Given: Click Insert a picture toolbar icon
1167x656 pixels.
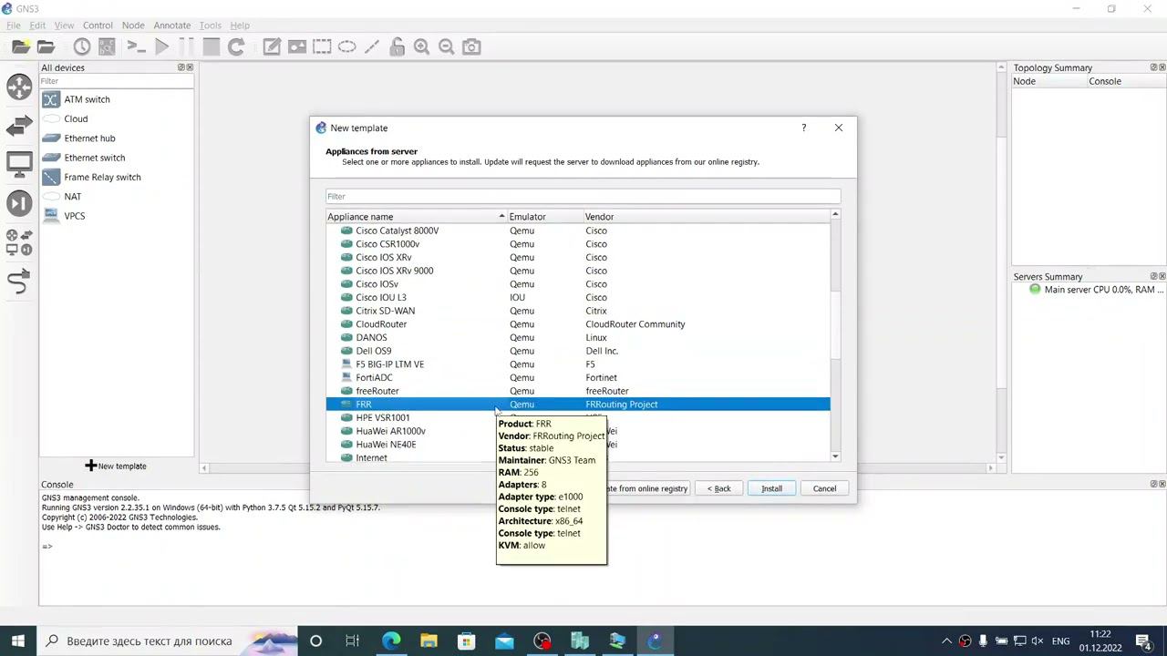Looking at the screenshot, I should 297,46.
